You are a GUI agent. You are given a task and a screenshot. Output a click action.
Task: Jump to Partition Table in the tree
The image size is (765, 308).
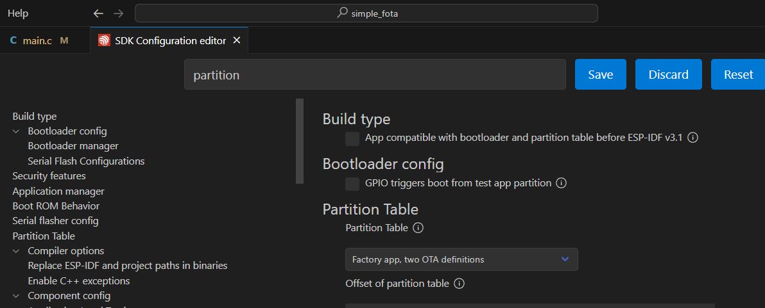pos(44,236)
